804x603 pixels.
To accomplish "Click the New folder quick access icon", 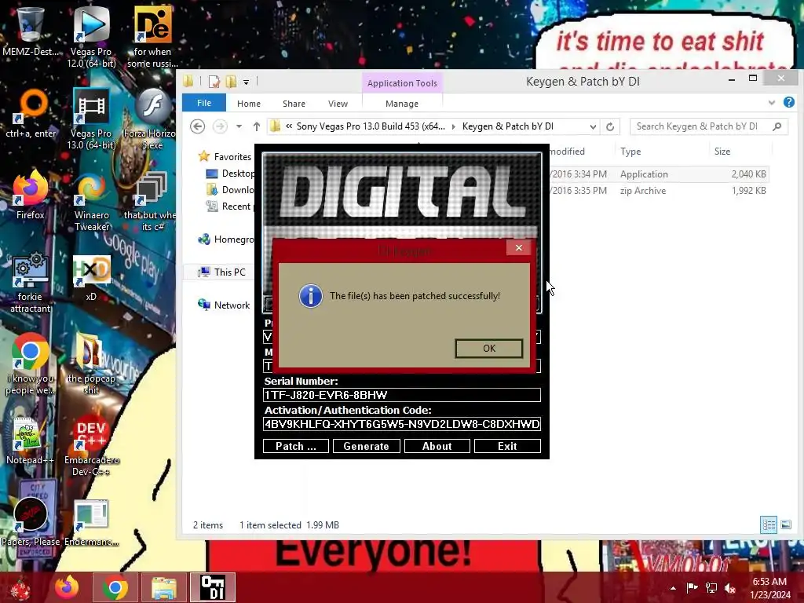I will (x=232, y=82).
